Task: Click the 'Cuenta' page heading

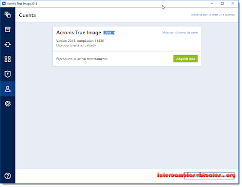Action: pyautogui.click(x=28, y=15)
